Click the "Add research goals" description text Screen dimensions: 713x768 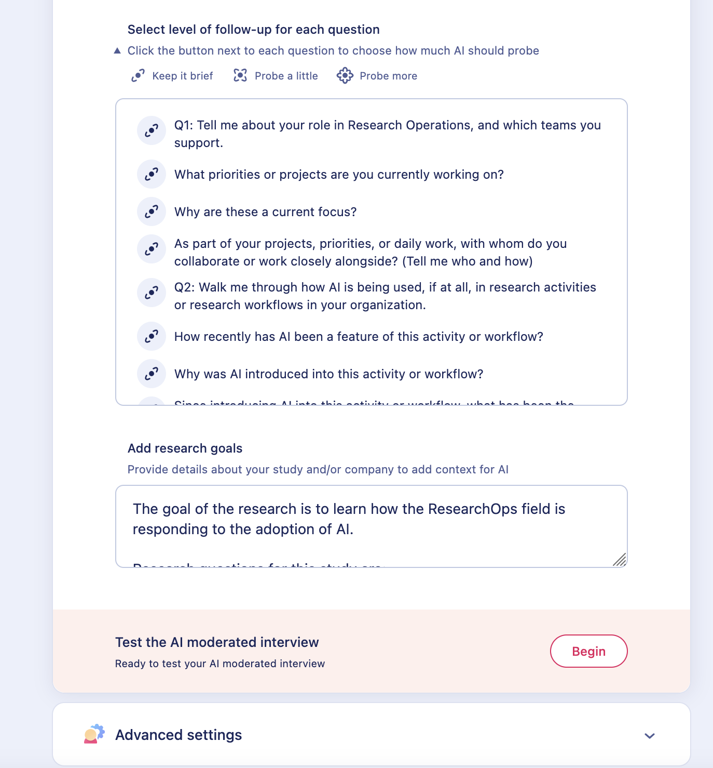[318, 469]
